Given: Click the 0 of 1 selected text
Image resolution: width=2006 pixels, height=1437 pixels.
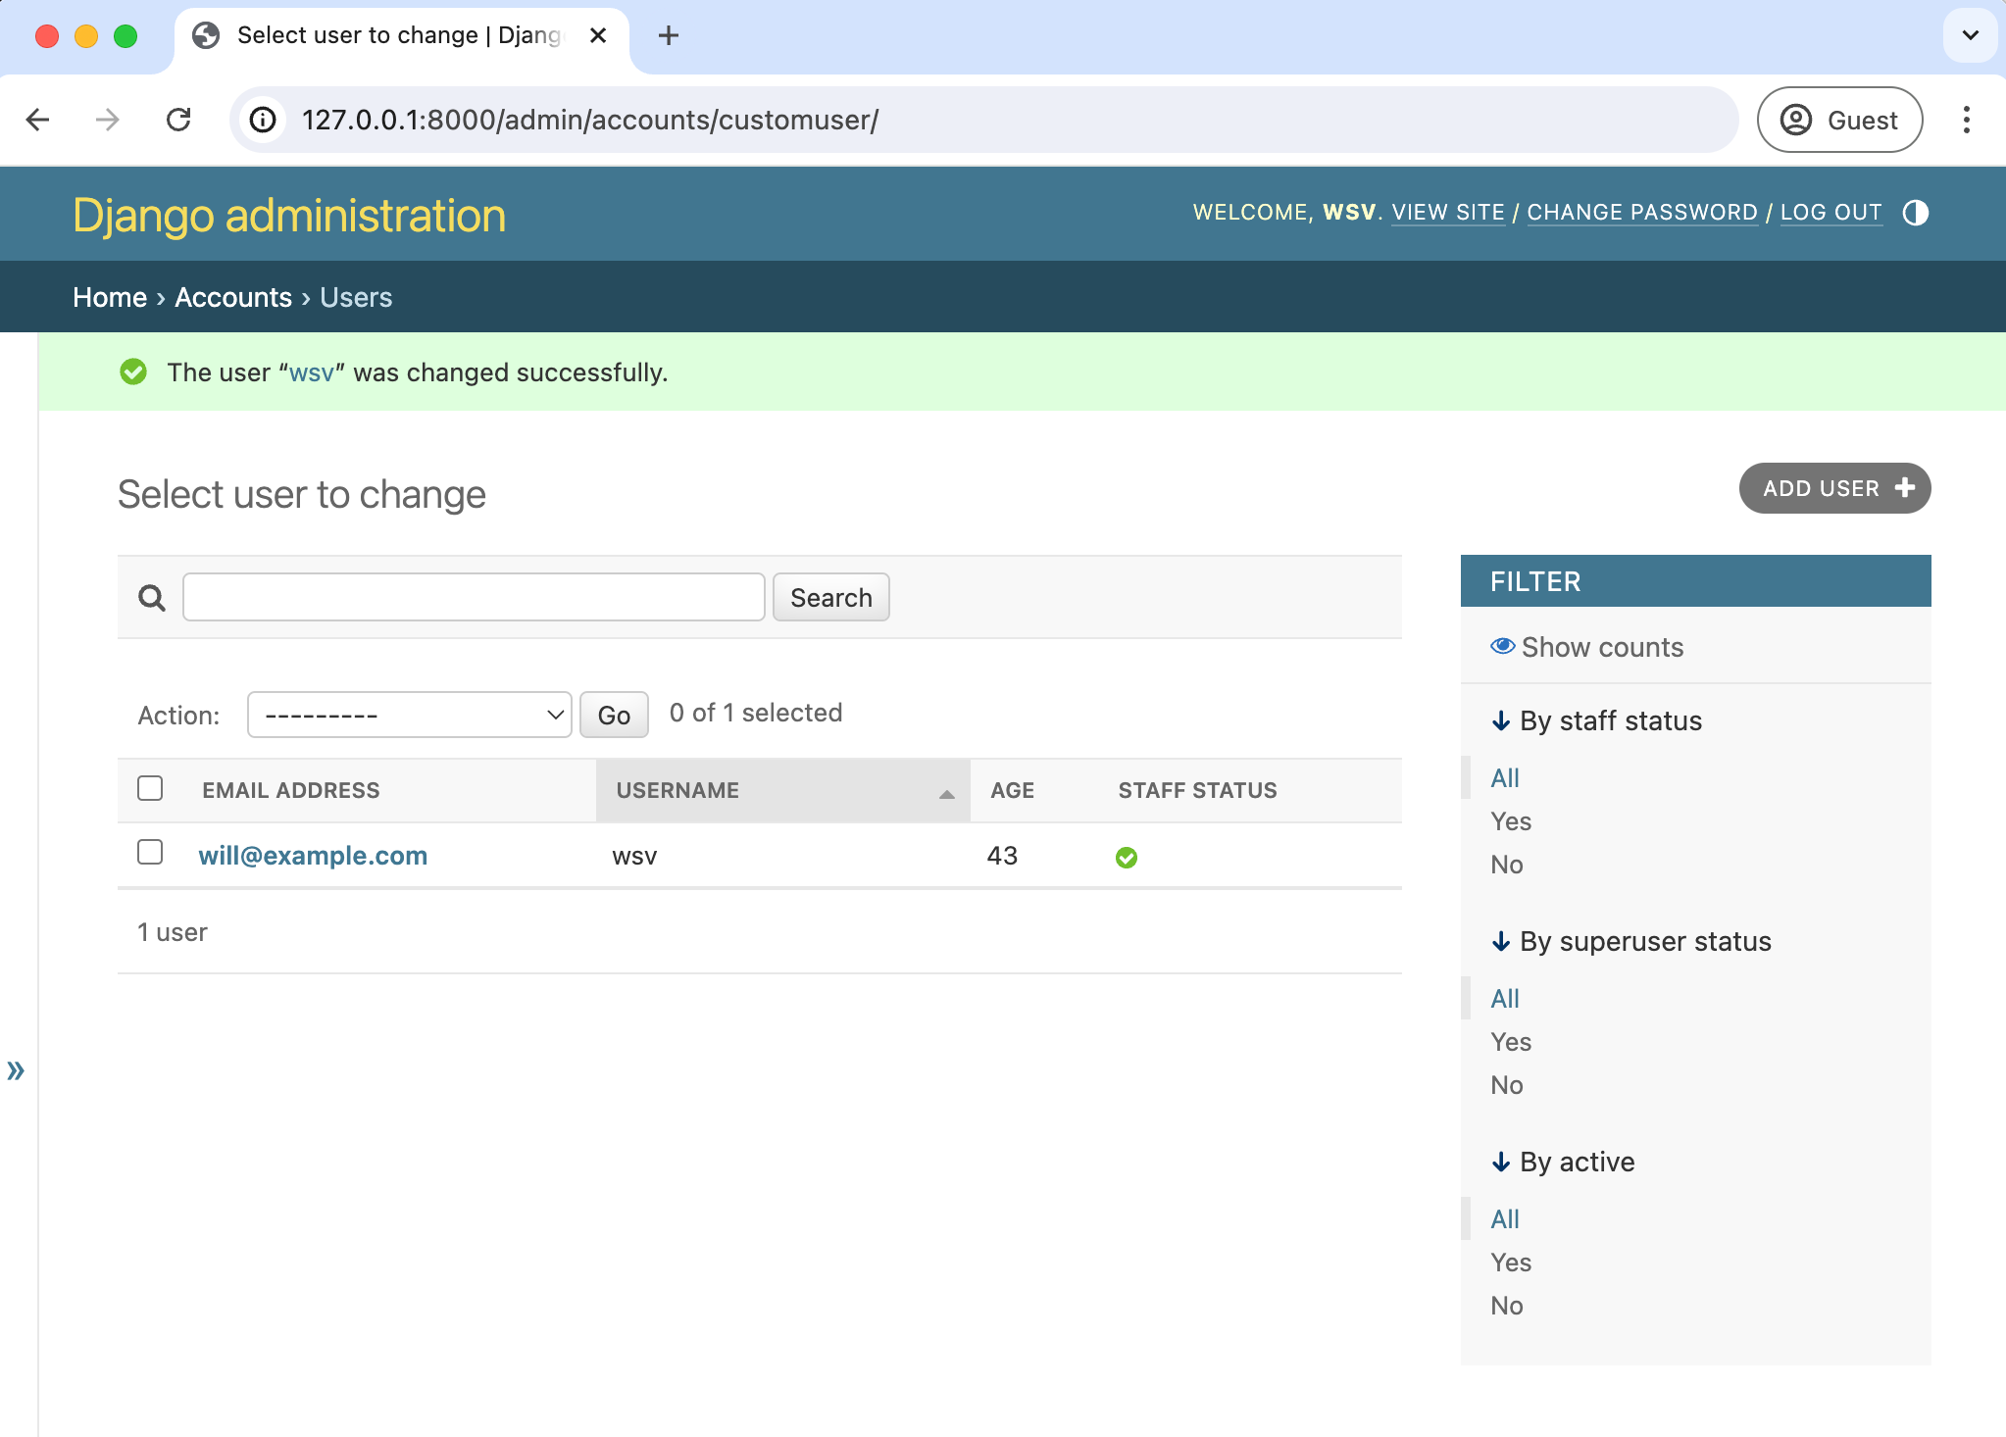Looking at the screenshot, I should 756,713.
